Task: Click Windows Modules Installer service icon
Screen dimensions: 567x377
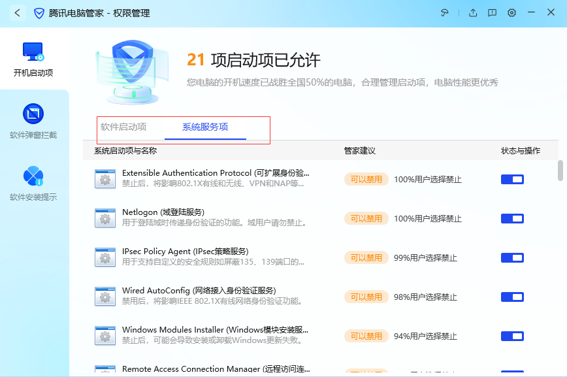Action: click(105, 335)
